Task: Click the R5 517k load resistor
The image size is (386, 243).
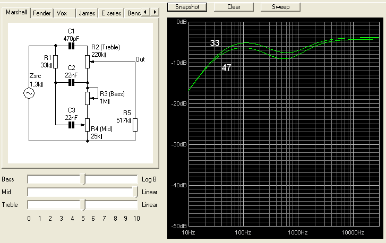Action: point(135,125)
